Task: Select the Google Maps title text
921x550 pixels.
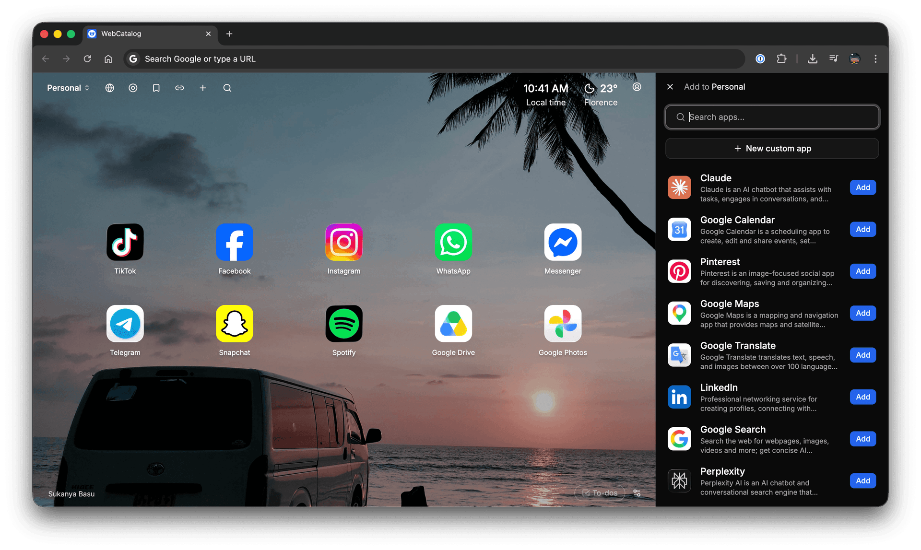Action: click(730, 304)
